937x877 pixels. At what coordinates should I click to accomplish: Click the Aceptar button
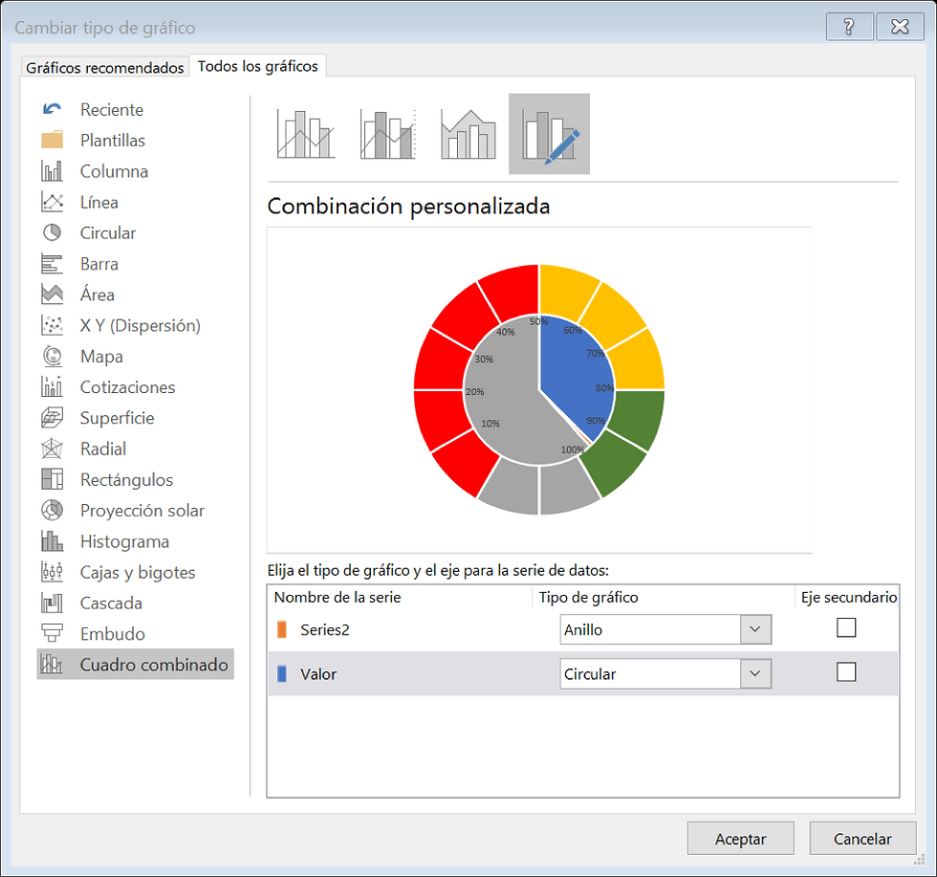(x=740, y=839)
